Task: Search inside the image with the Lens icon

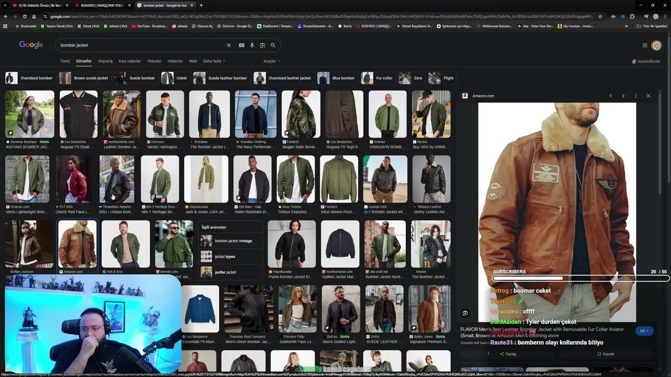Action: tap(465, 313)
